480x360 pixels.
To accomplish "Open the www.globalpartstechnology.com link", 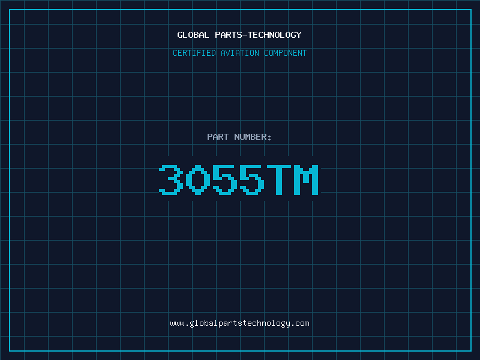I will [239, 323].
